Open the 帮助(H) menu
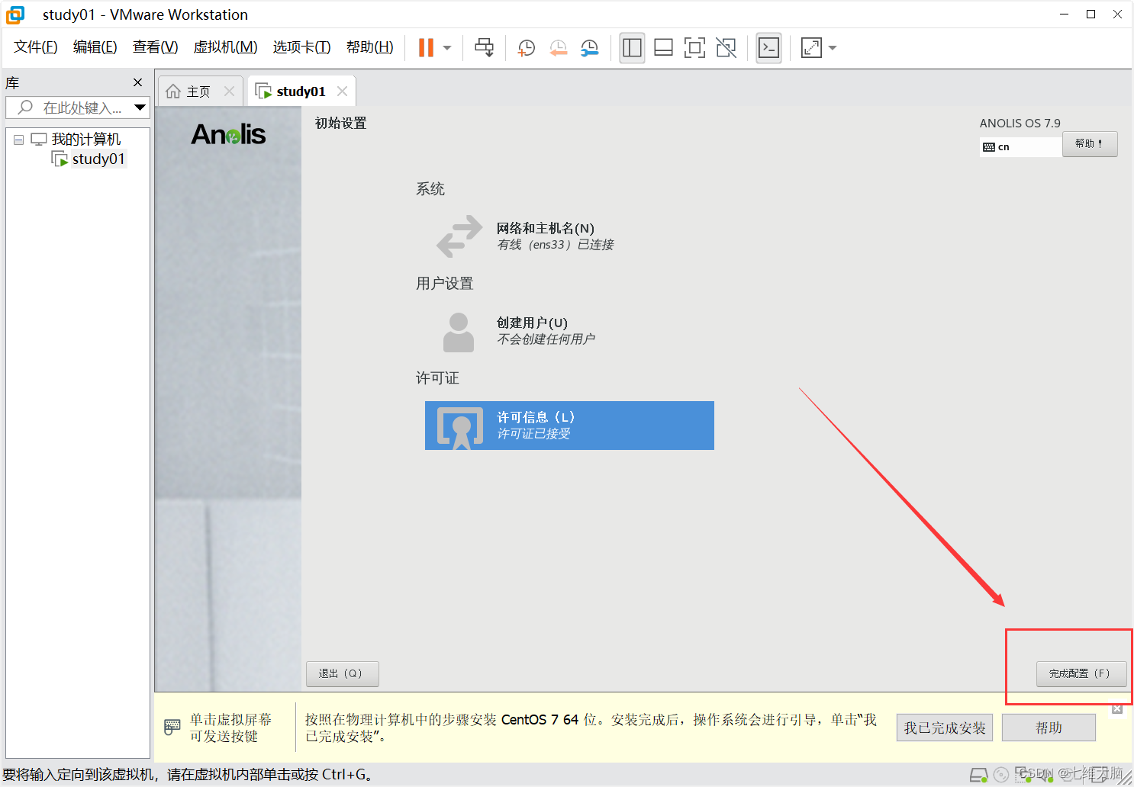Screen dimensions: 1134x787 [370, 47]
